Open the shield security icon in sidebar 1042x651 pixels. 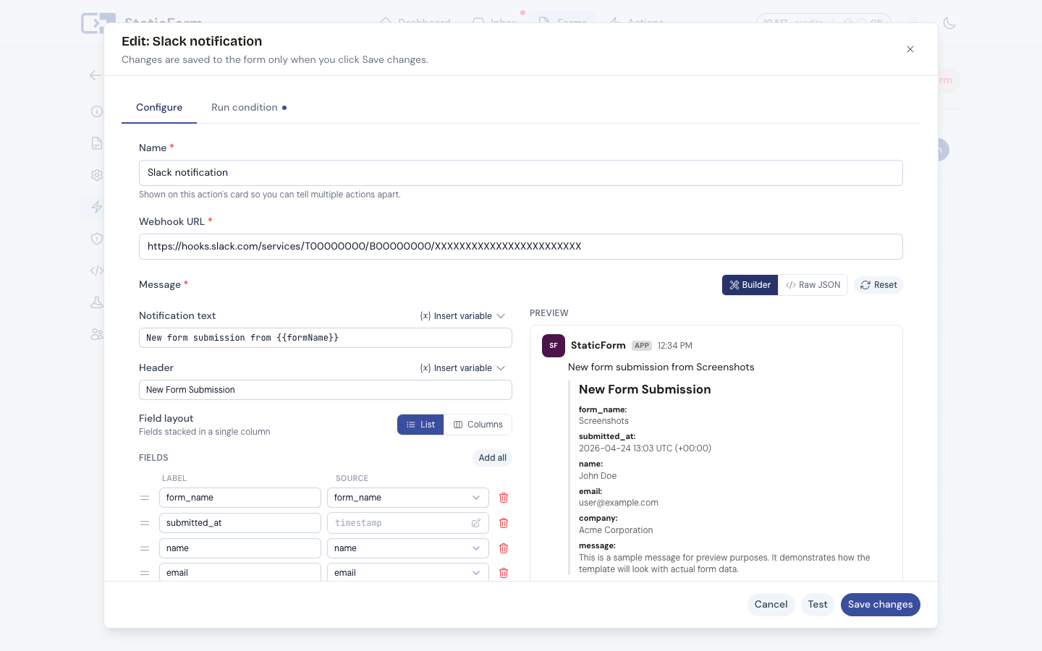[97, 239]
